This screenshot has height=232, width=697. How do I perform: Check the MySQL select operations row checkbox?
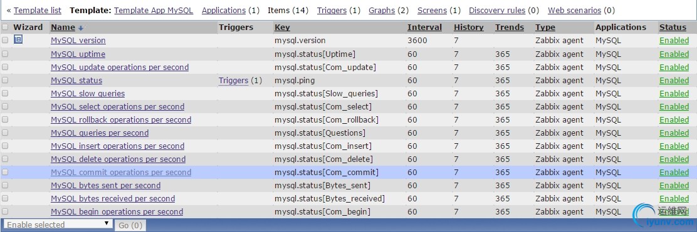5,106
